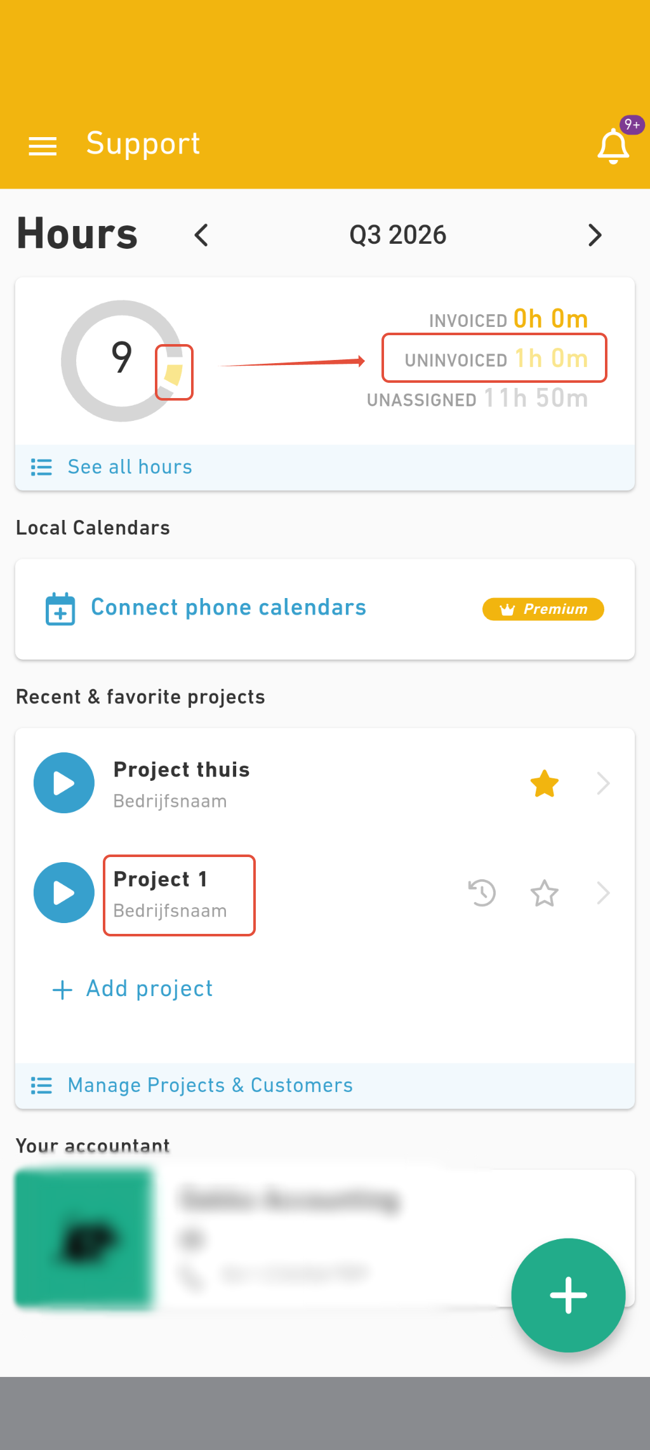Screen dimensions: 650x1450
Task: Click the calendar-plus icon for phone calendars
Action: click(x=60, y=609)
